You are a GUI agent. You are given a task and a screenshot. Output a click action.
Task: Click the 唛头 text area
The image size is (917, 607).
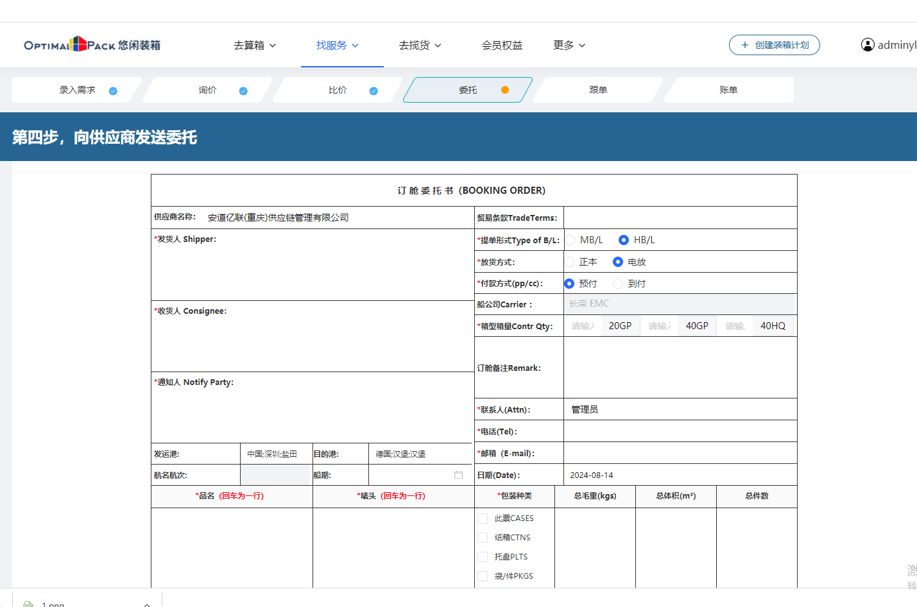393,548
